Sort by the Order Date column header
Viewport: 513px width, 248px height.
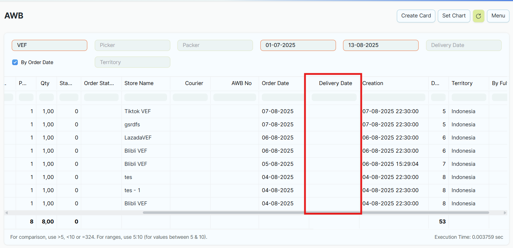point(275,83)
